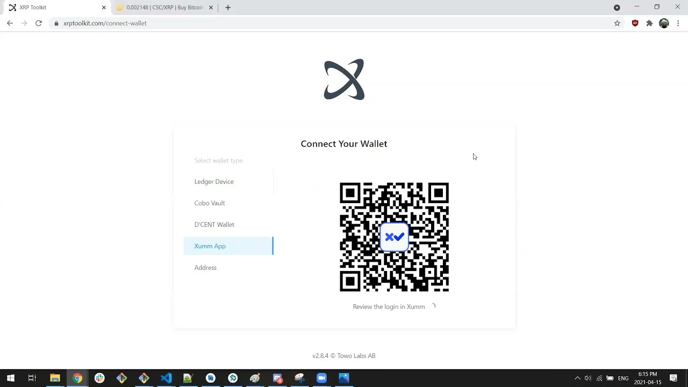Change the ENG input language
Image resolution: width=688 pixels, height=387 pixels.
point(623,378)
